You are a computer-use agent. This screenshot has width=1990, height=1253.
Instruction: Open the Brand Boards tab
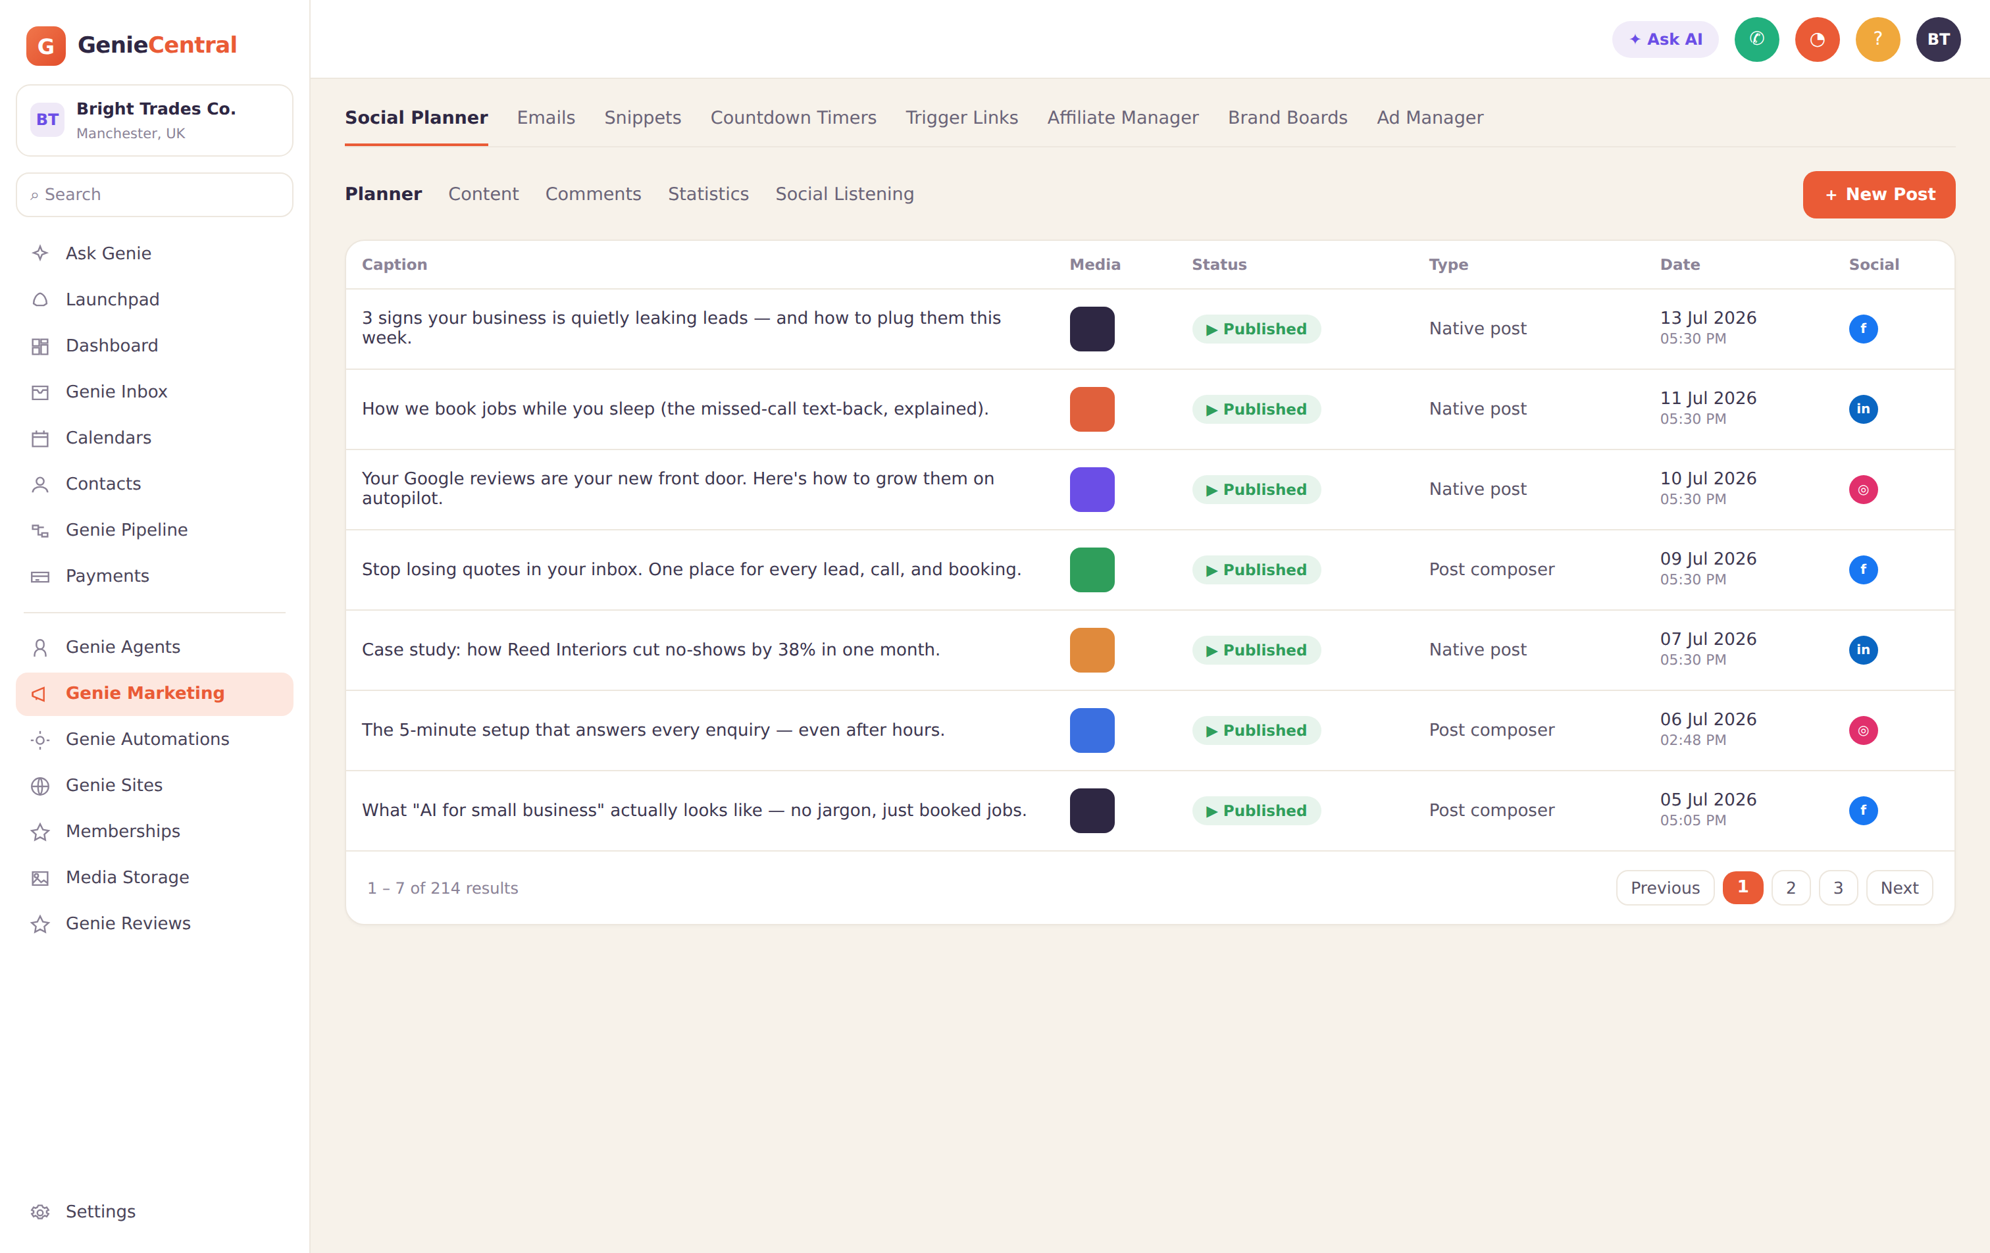[1287, 117]
